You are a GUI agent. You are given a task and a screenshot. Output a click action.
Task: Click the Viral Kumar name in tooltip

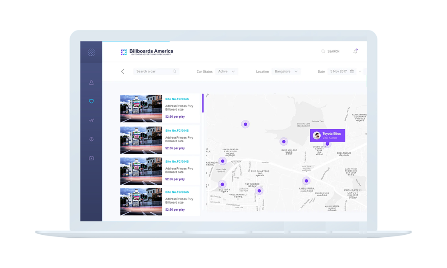[x=330, y=138]
